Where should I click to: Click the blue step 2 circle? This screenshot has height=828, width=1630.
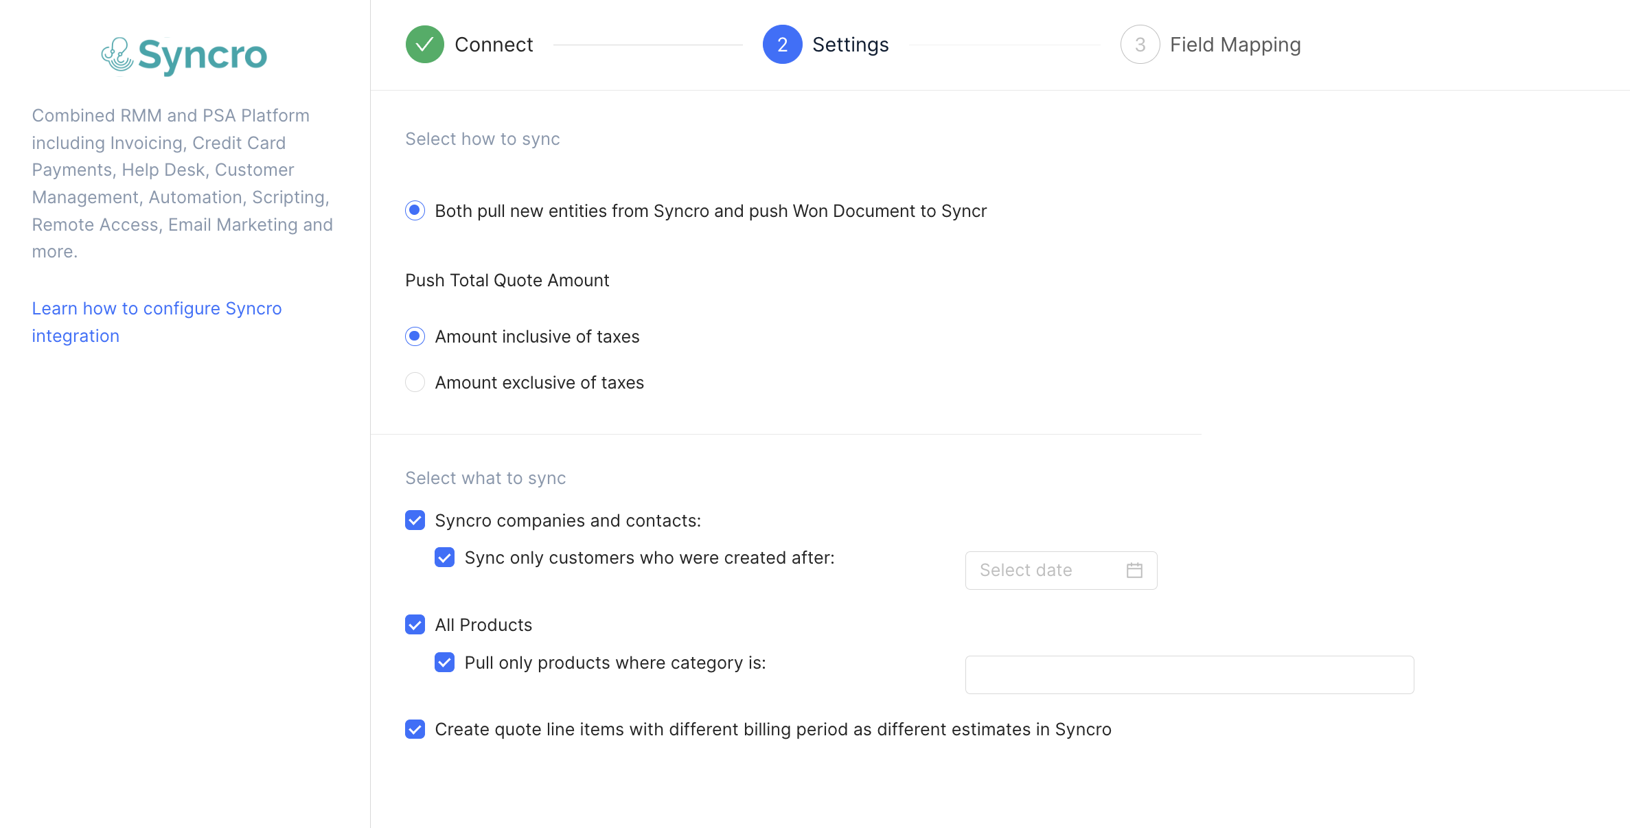(x=782, y=45)
